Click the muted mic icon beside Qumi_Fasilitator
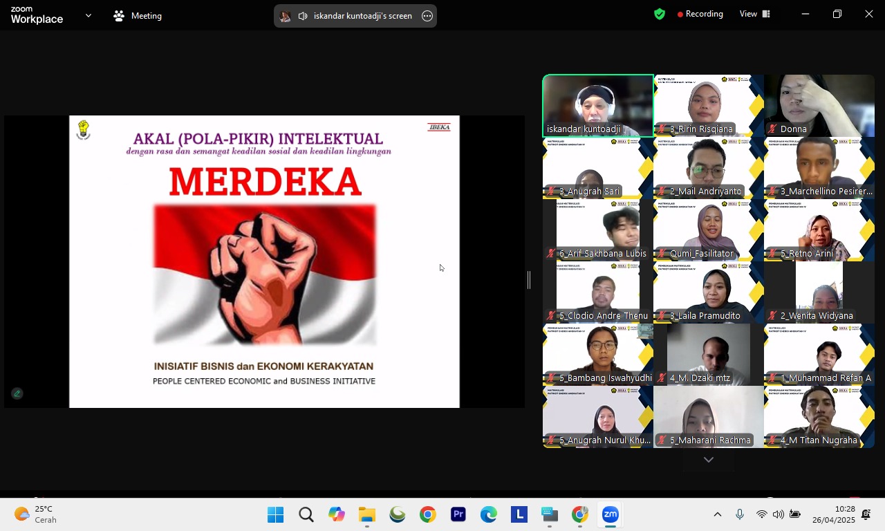The width and height of the screenshot is (885, 531). pyautogui.click(x=662, y=254)
